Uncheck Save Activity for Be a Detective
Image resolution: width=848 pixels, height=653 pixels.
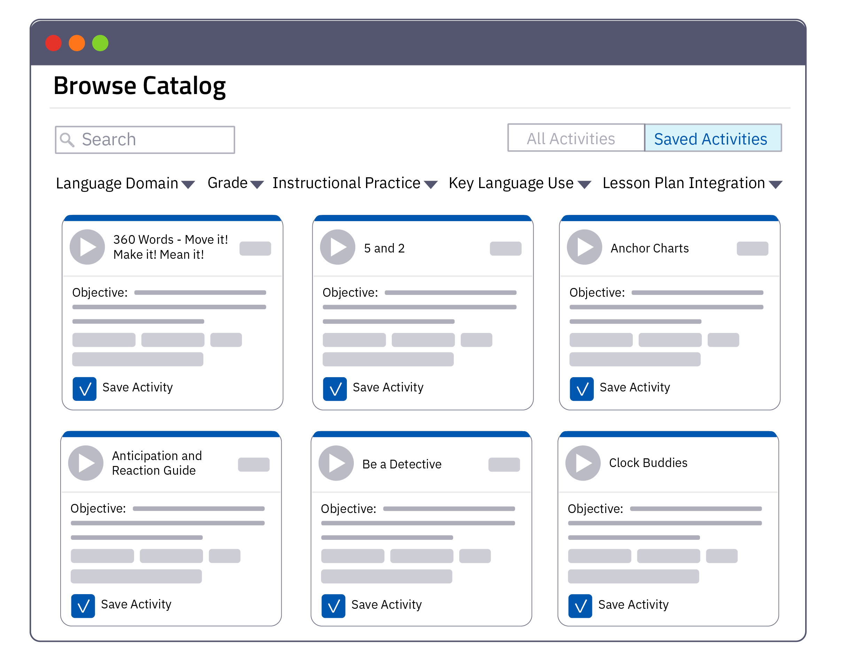click(334, 606)
